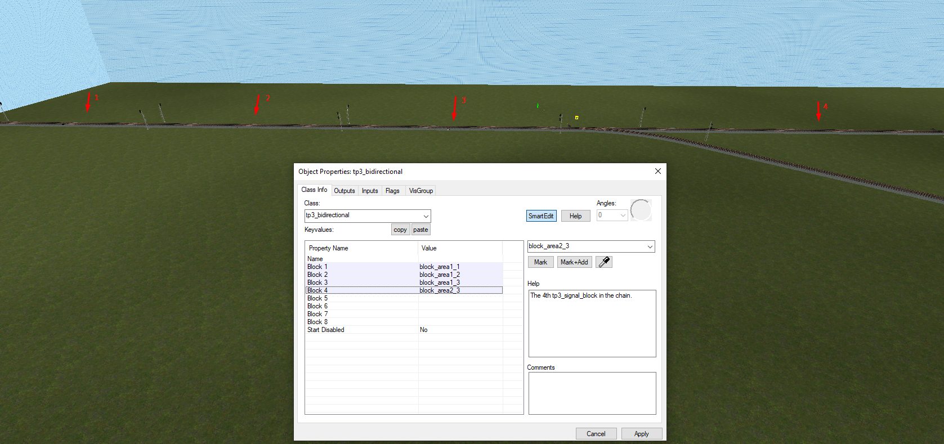Toggle the SmartEdit button

[x=541, y=216]
